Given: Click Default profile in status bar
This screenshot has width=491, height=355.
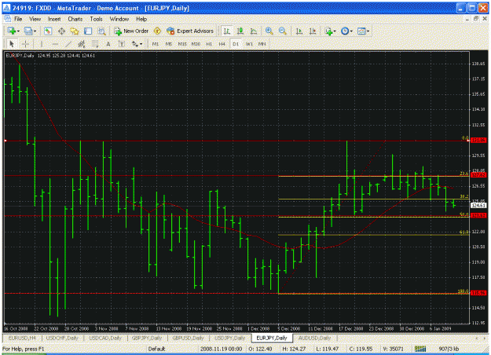Looking at the screenshot, I should pos(156,349).
